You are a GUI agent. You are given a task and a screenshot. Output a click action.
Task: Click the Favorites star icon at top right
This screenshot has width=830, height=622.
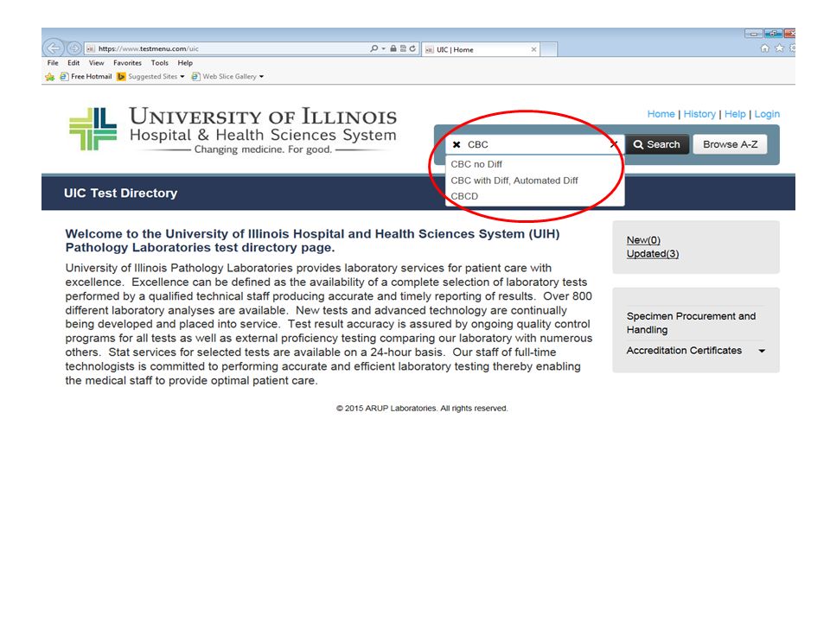pyautogui.click(x=779, y=48)
